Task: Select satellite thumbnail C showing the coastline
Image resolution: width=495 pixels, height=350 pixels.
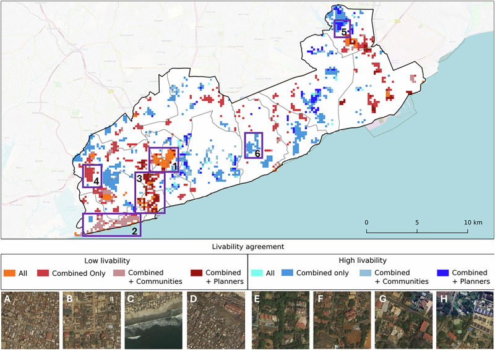Action: coord(153,320)
